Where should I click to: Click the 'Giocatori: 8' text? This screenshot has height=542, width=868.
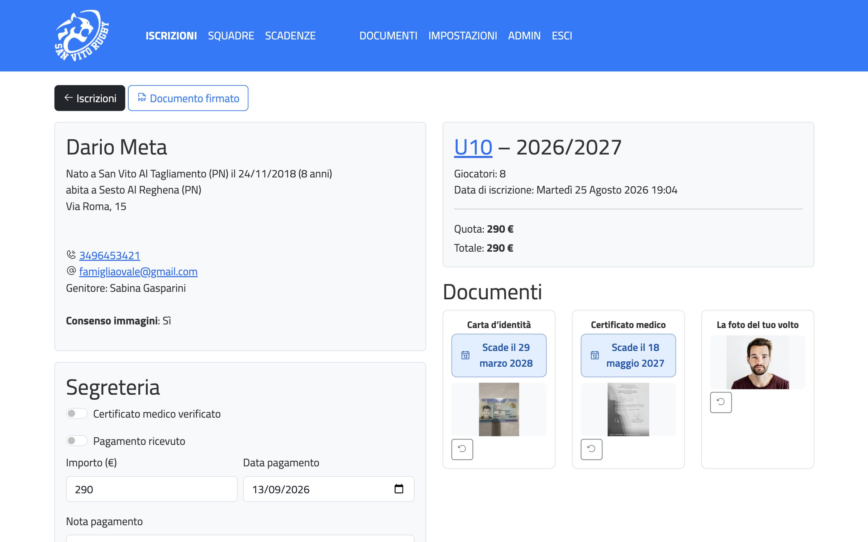click(480, 173)
